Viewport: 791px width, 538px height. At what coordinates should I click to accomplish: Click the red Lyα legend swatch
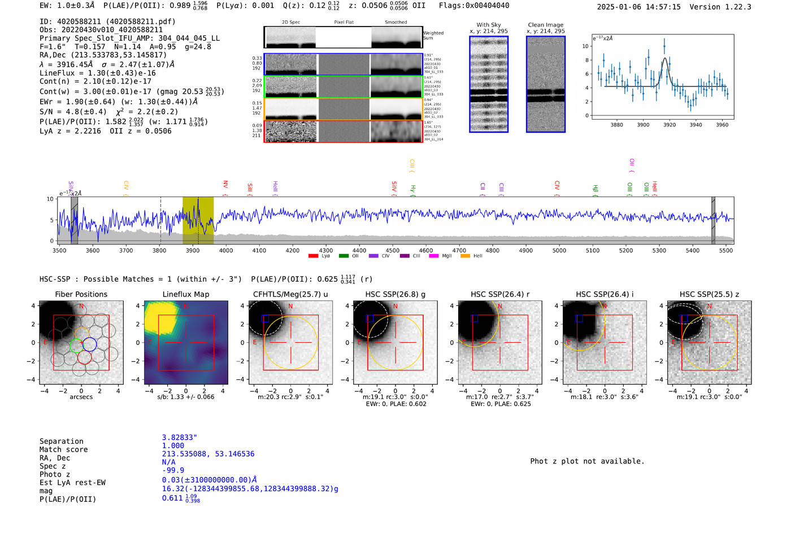point(313,256)
